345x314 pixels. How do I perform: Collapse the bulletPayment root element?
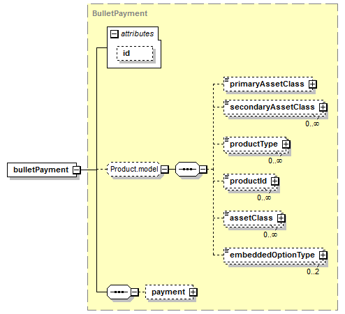[77, 170]
